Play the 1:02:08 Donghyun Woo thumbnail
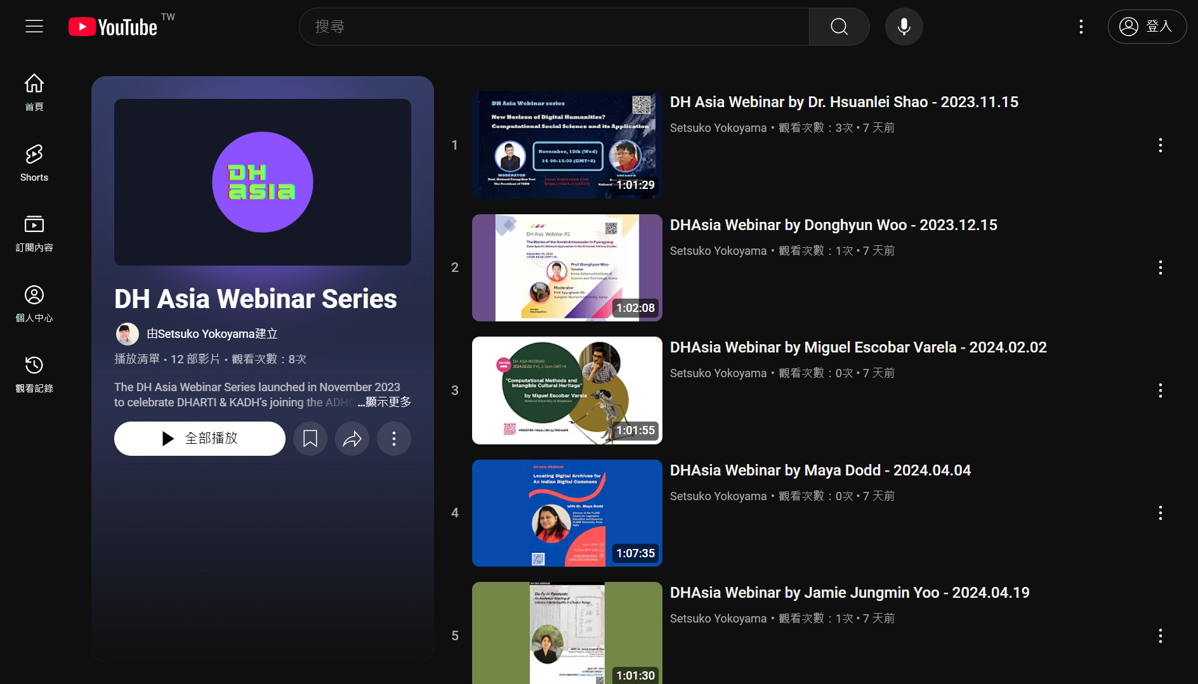This screenshot has height=684, width=1198. tap(567, 268)
